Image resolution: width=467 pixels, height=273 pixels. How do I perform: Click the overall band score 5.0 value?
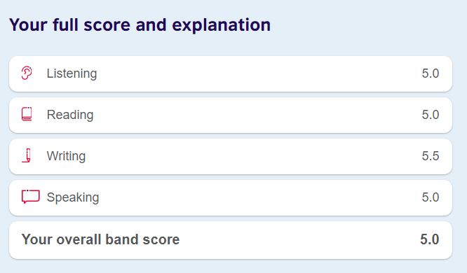click(430, 239)
